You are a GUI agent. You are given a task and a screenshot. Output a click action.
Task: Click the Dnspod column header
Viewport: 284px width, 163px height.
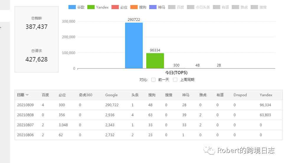pyautogui.click(x=240, y=95)
